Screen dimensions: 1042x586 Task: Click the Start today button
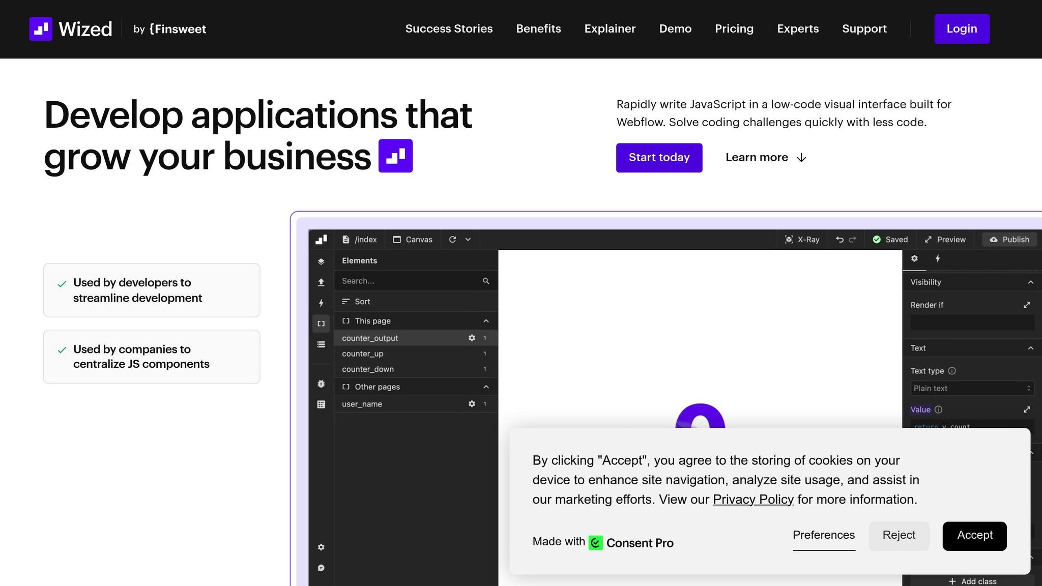(659, 158)
